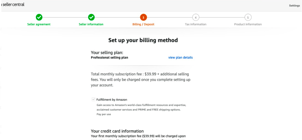Jump to the Product information step label

pyautogui.click(x=248, y=24)
